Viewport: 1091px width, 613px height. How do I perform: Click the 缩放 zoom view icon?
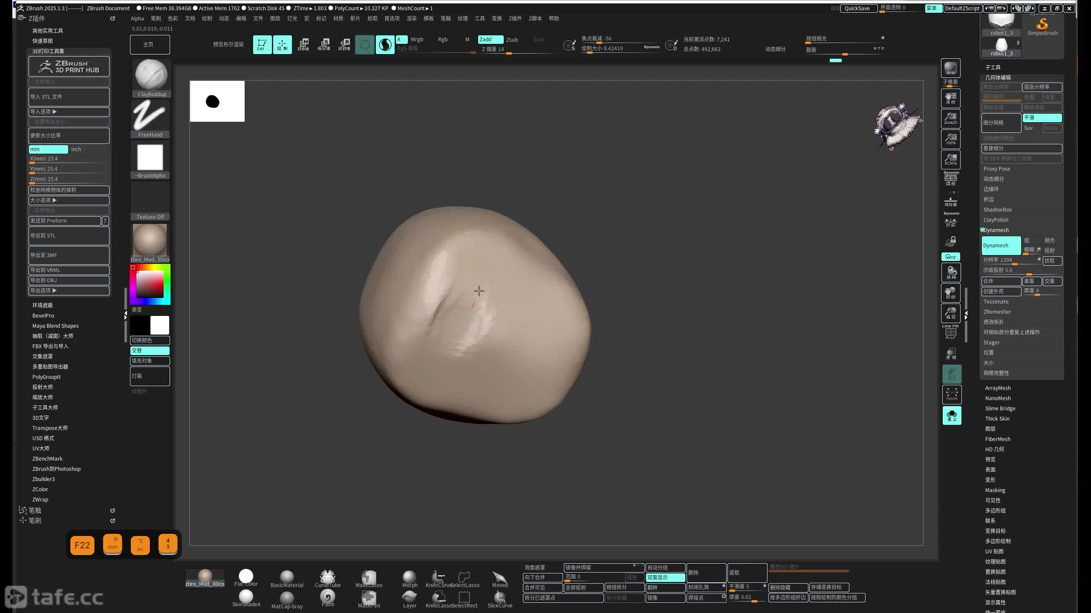click(x=950, y=313)
